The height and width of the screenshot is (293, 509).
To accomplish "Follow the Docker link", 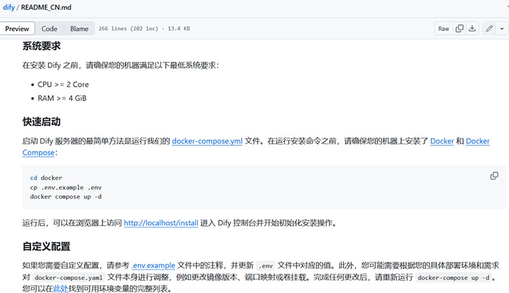I will (x=442, y=141).
